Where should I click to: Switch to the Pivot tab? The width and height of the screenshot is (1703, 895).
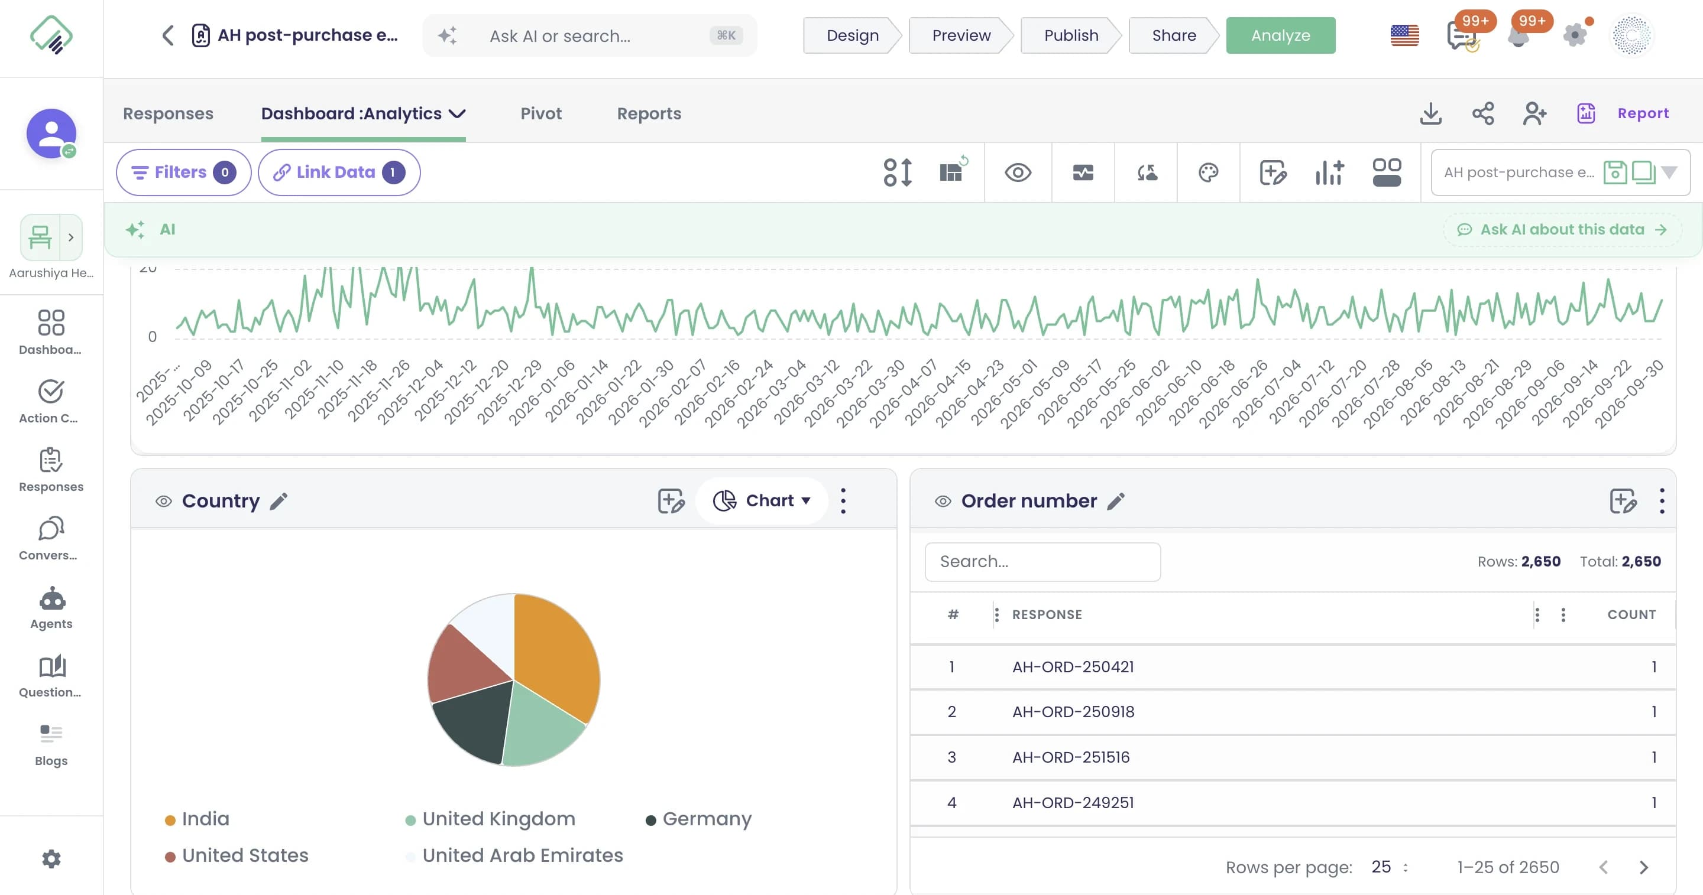tap(541, 113)
